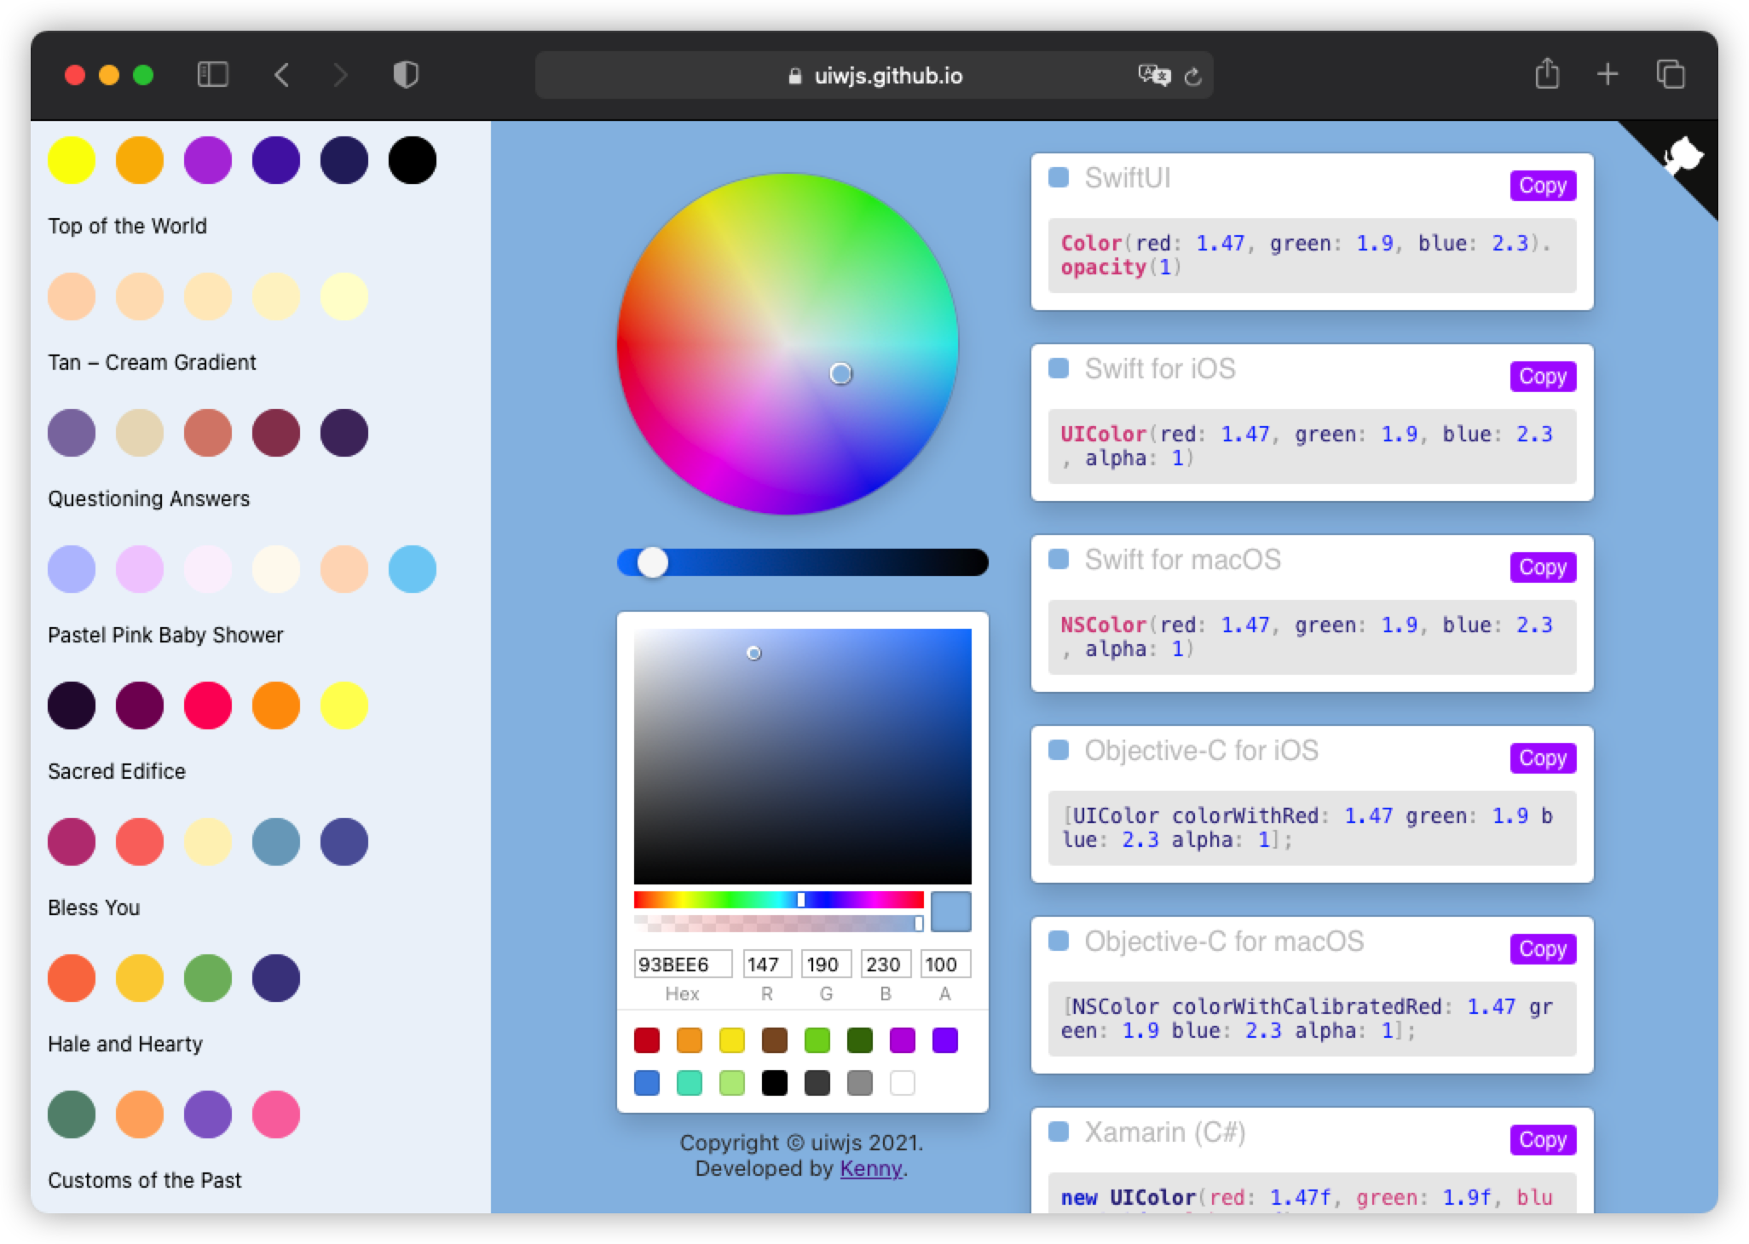This screenshot has height=1244, width=1749.
Task: Copy the Swift for macOS code
Action: coord(1542,567)
